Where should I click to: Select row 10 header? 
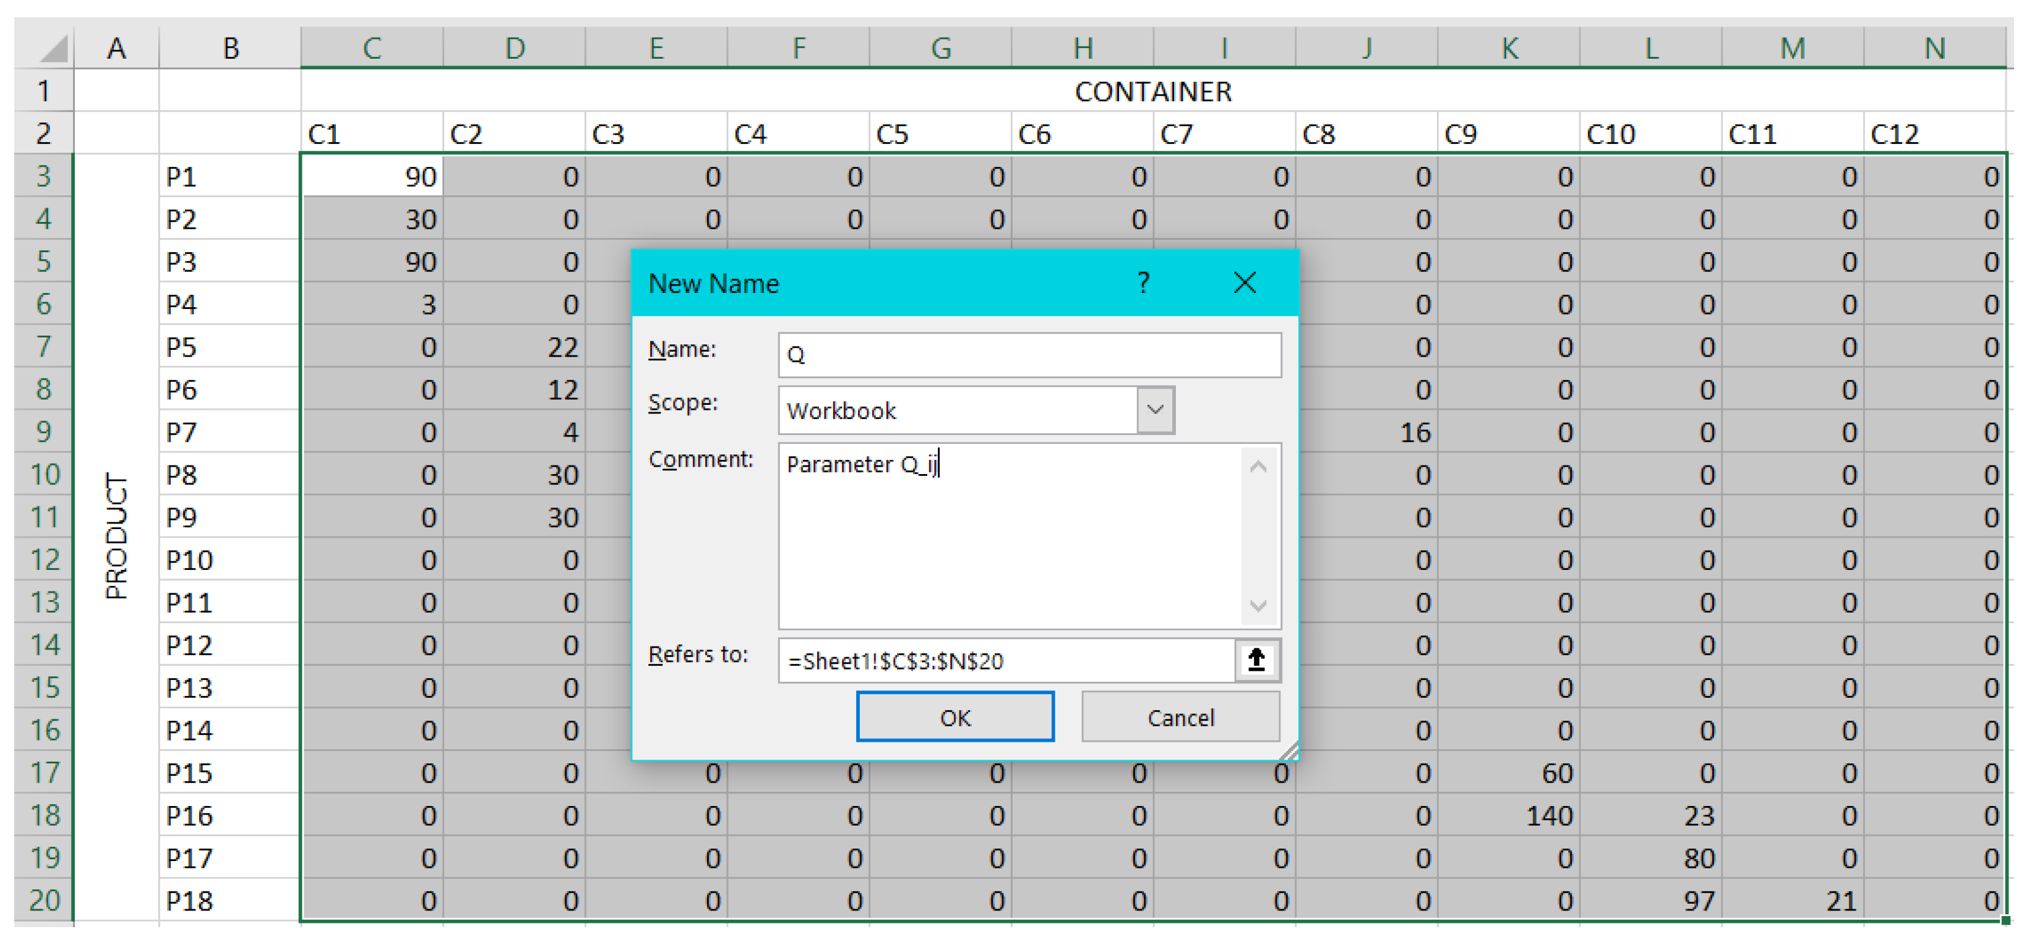point(44,475)
